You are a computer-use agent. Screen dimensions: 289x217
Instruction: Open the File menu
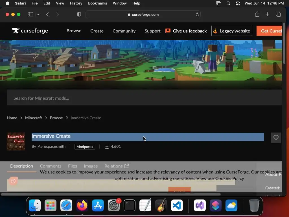[34, 3]
